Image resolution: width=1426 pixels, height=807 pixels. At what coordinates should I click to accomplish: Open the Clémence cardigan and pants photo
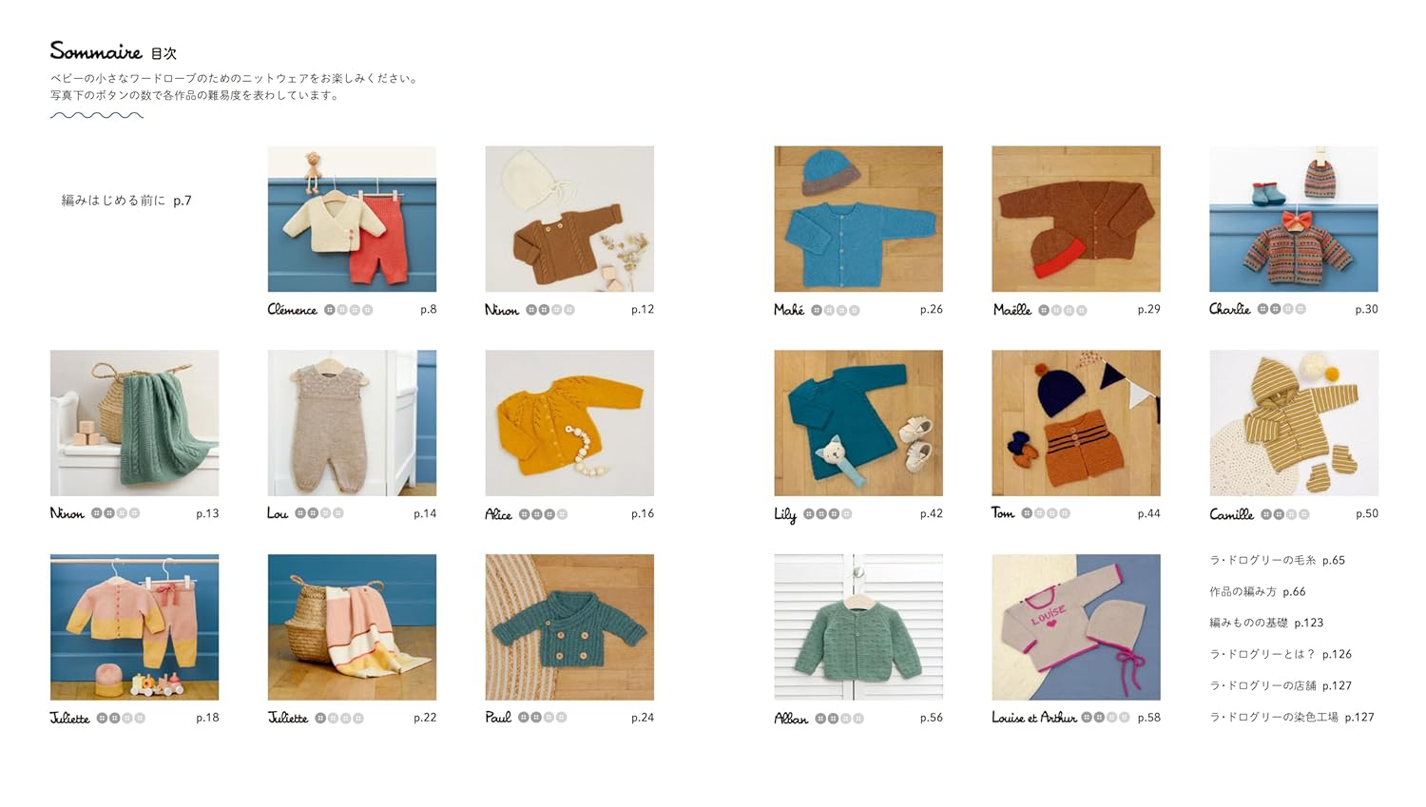352,219
